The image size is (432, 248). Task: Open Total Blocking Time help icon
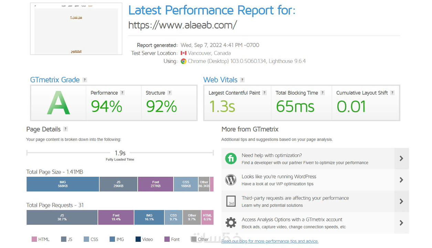323,93
